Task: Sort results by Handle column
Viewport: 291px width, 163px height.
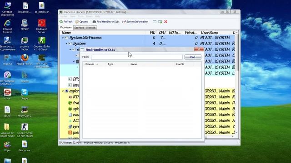Action: click(x=184, y=64)
